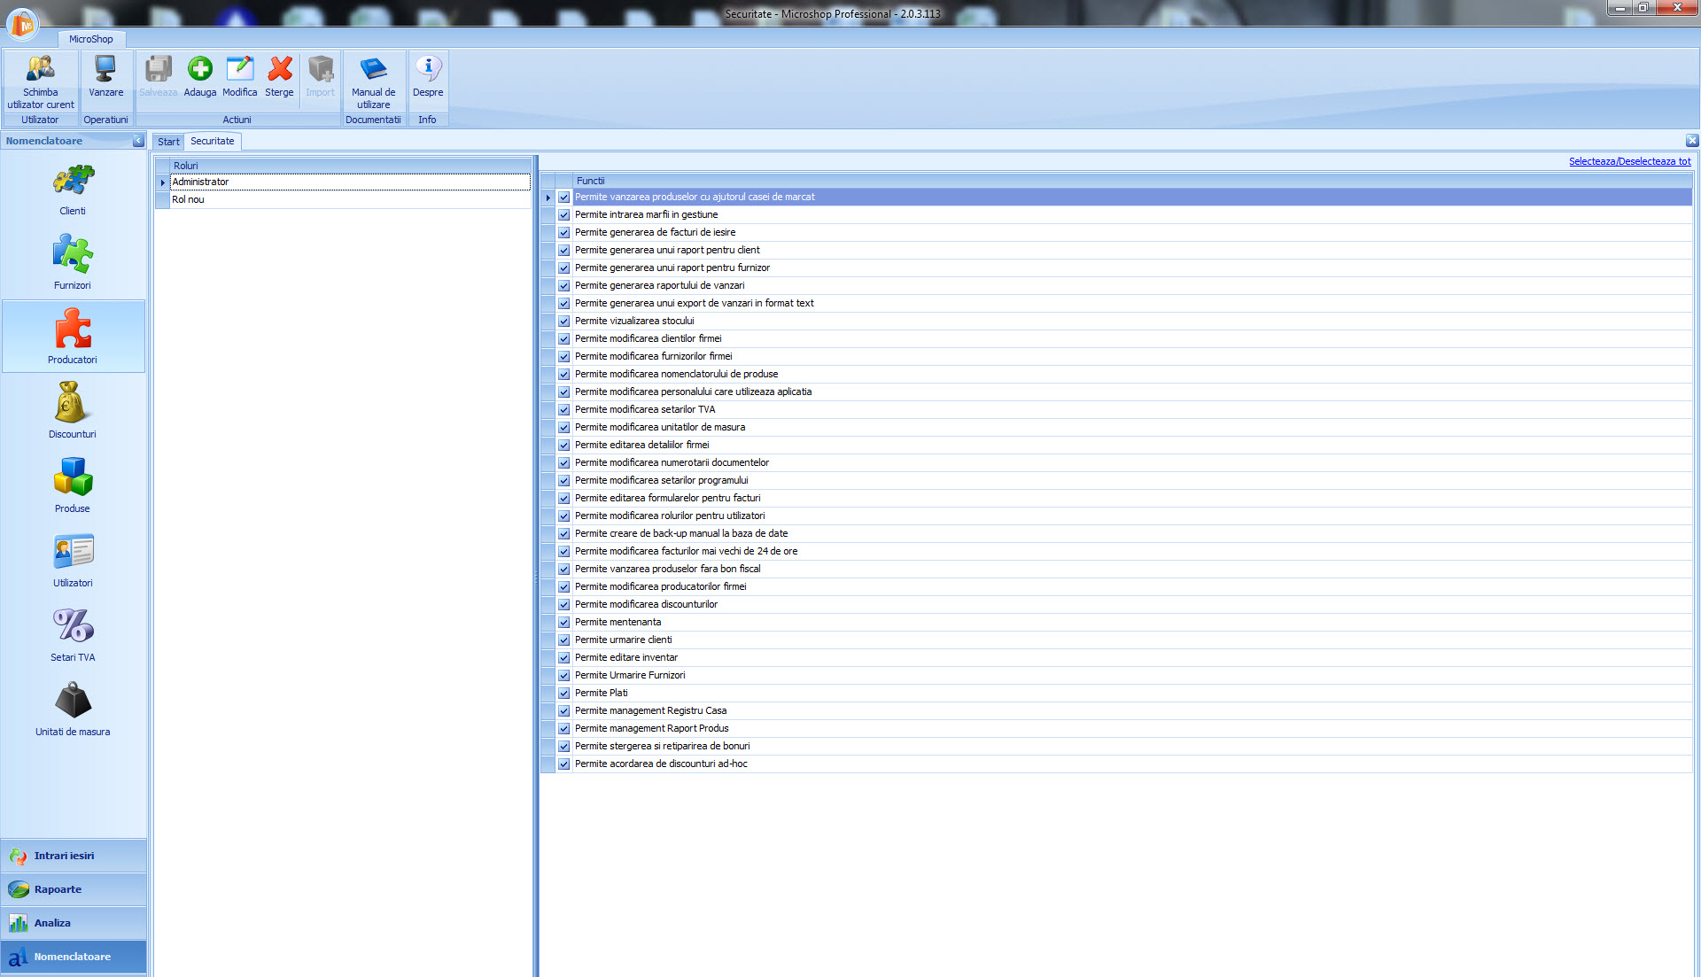Viewport: 1701px width, 977px height.
Task: Switch to the Start tab
Action: [168, 142]
